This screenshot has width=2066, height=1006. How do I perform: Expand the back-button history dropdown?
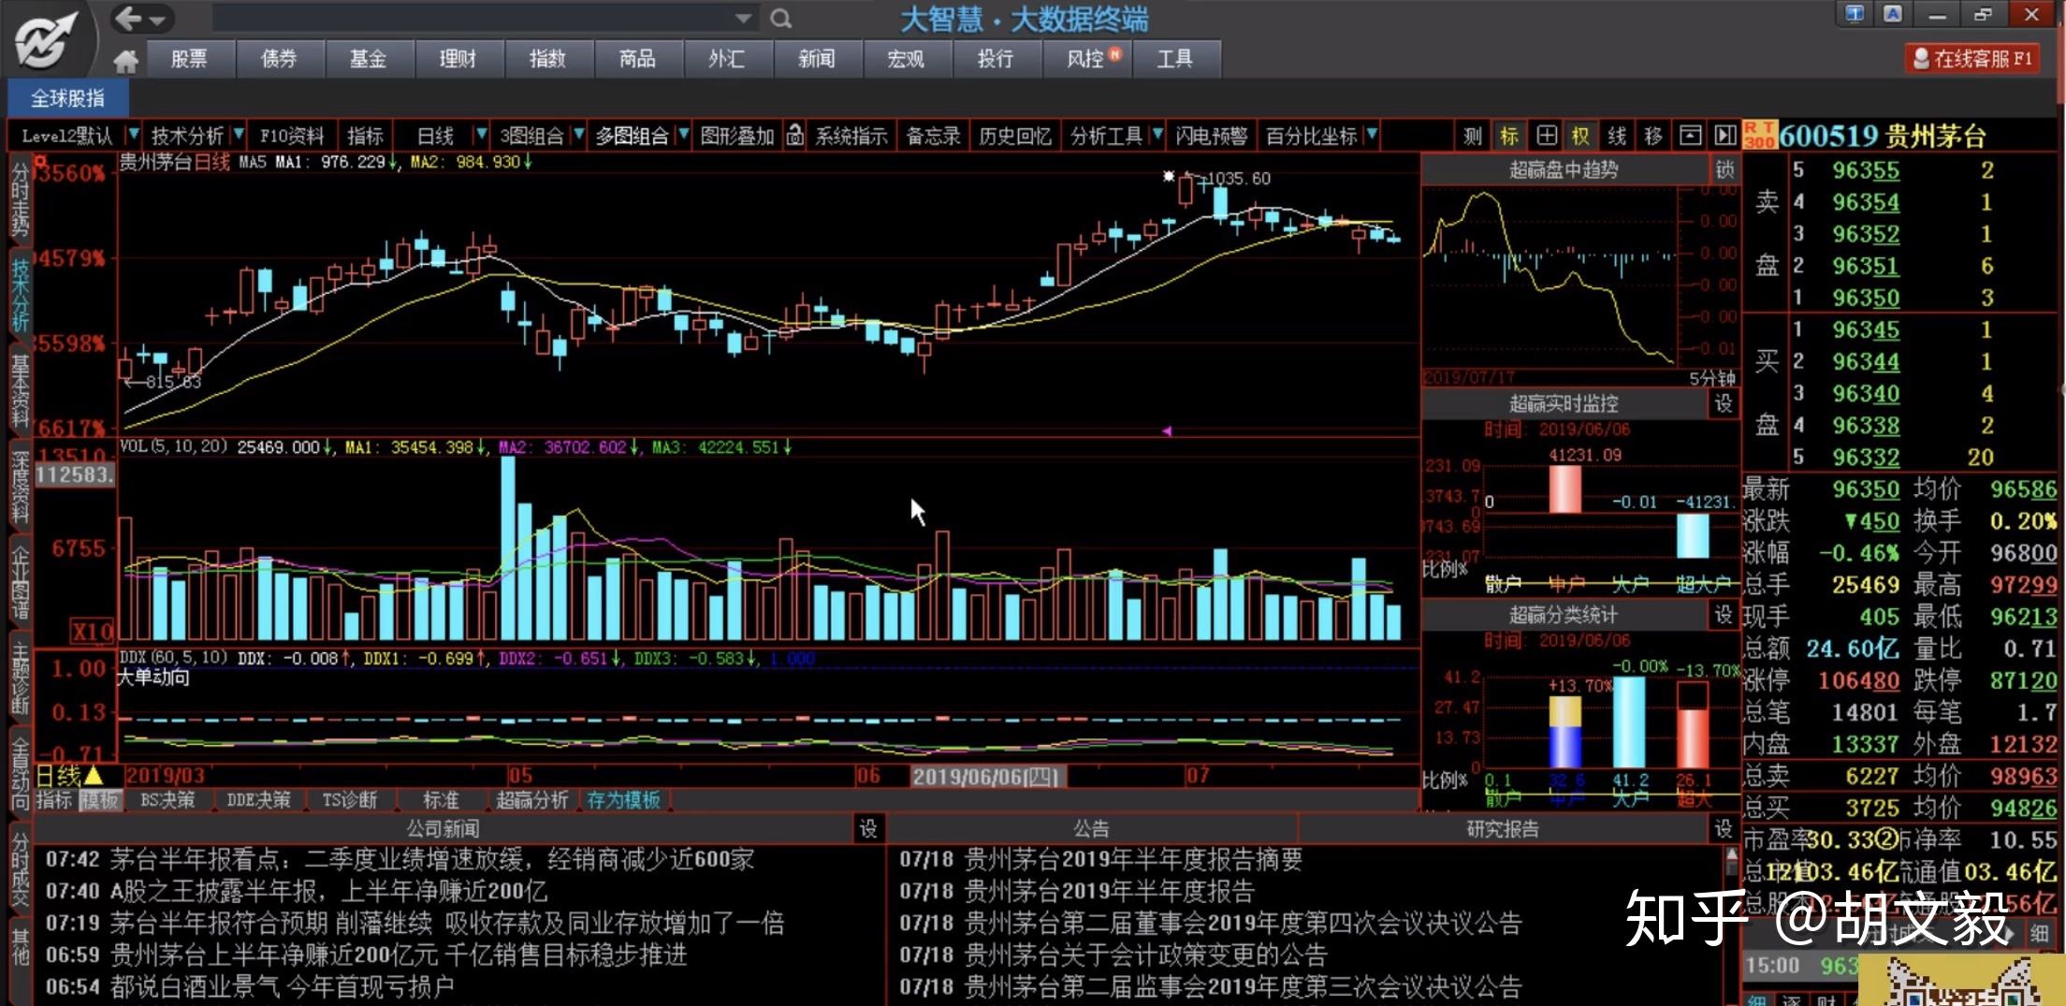(158, 19)
